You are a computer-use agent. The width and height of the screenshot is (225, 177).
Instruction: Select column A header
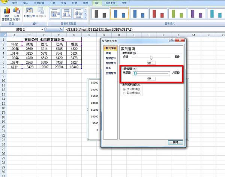point(15,35)
